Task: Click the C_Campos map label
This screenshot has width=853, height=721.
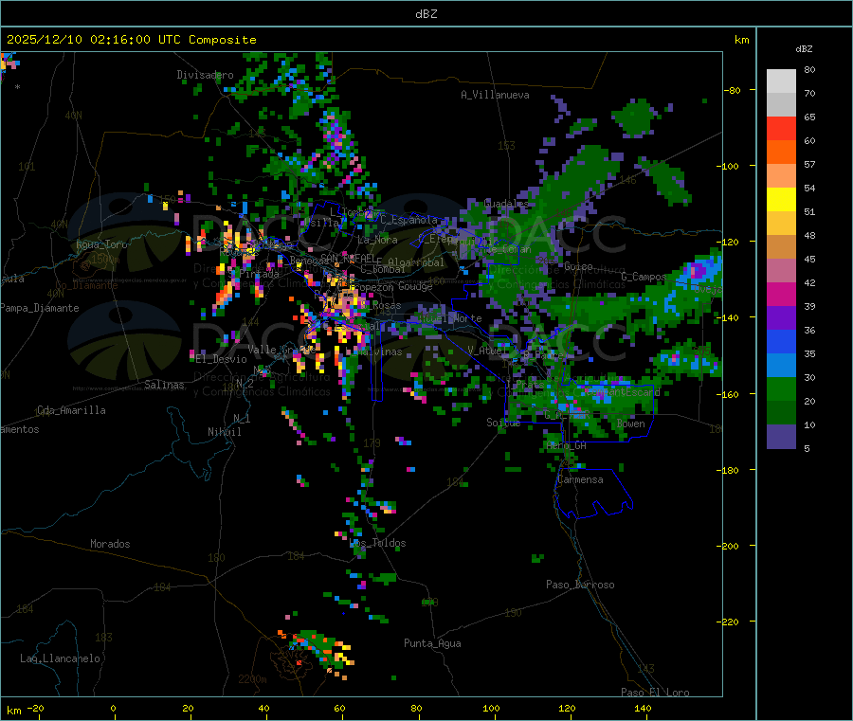Action: coord(644,277)
